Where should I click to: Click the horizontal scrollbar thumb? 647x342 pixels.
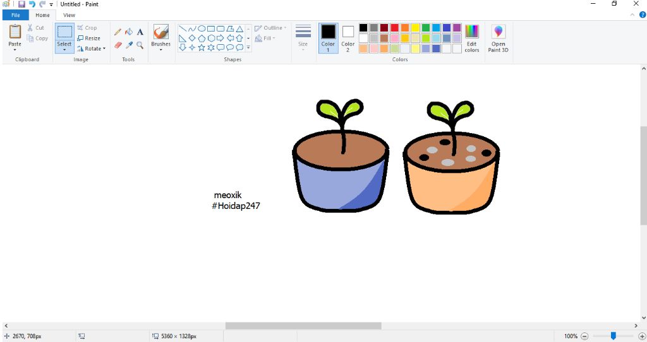(x=303, y=326)
